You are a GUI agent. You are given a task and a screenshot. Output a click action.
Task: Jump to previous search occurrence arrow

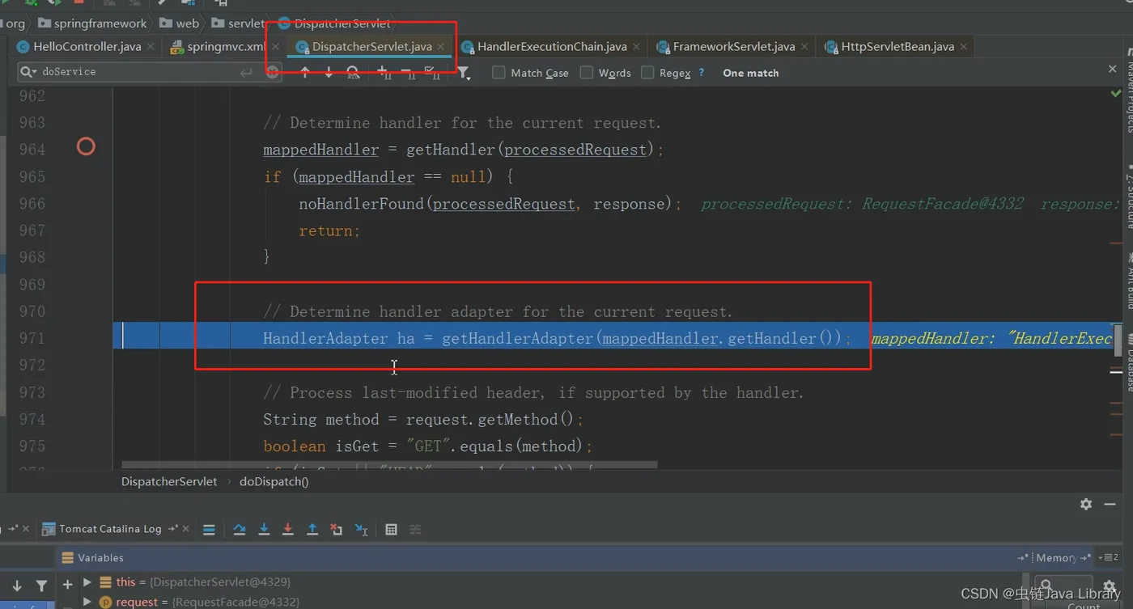(x=304, y=73)
